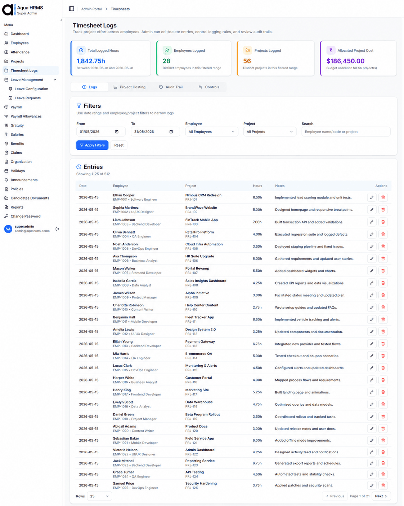Image resolution: width=404 pixels, height=506 pixels.
Task: Open Payroll Allowances in the sidebar
Action: (31, 116)
